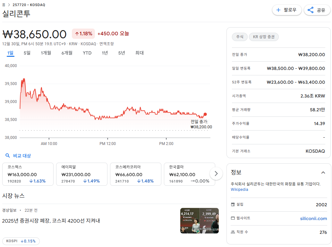The width and height of the screenshot is (332, 247).
Task: Click the 40,000 y-axis label
Action: coord(11,66)
